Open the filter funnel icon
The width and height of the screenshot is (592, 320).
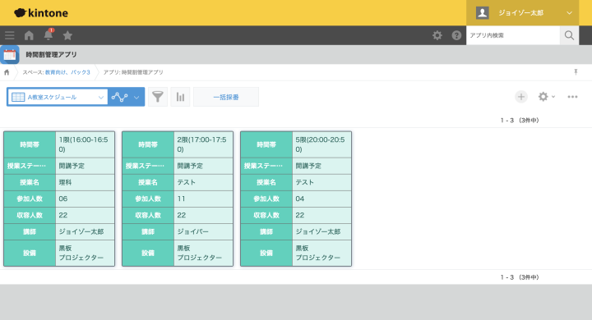[x=157, y=97]
